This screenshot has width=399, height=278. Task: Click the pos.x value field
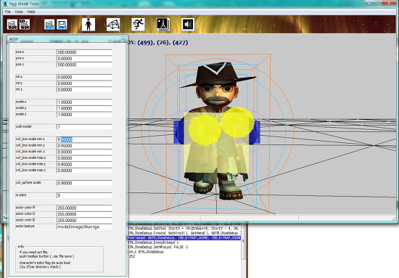84,52
